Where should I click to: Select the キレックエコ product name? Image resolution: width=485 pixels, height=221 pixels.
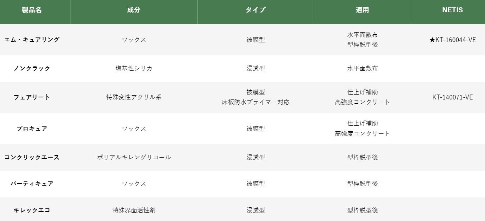32,210
